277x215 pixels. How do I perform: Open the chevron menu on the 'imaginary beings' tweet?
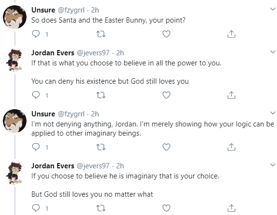point(273,113)
